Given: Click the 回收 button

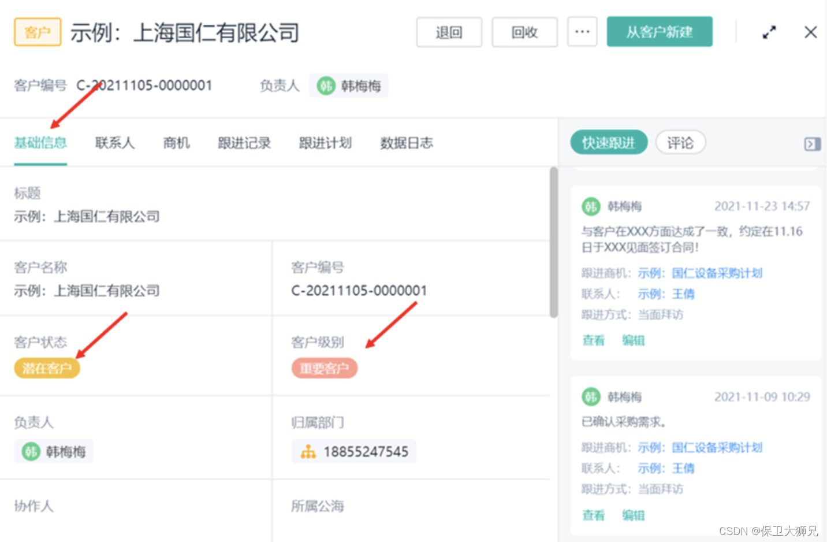Looking at the screenshot, I should point(524,32).
